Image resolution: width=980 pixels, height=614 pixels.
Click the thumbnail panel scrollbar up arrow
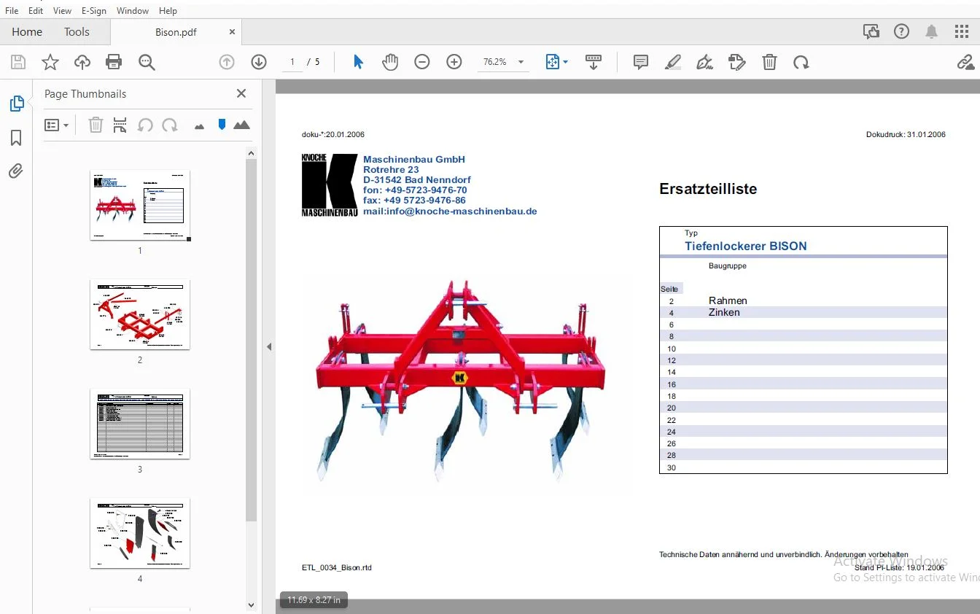click(252, 153)
